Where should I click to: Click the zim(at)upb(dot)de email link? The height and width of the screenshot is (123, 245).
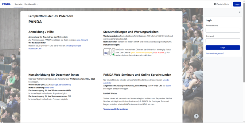73,46
